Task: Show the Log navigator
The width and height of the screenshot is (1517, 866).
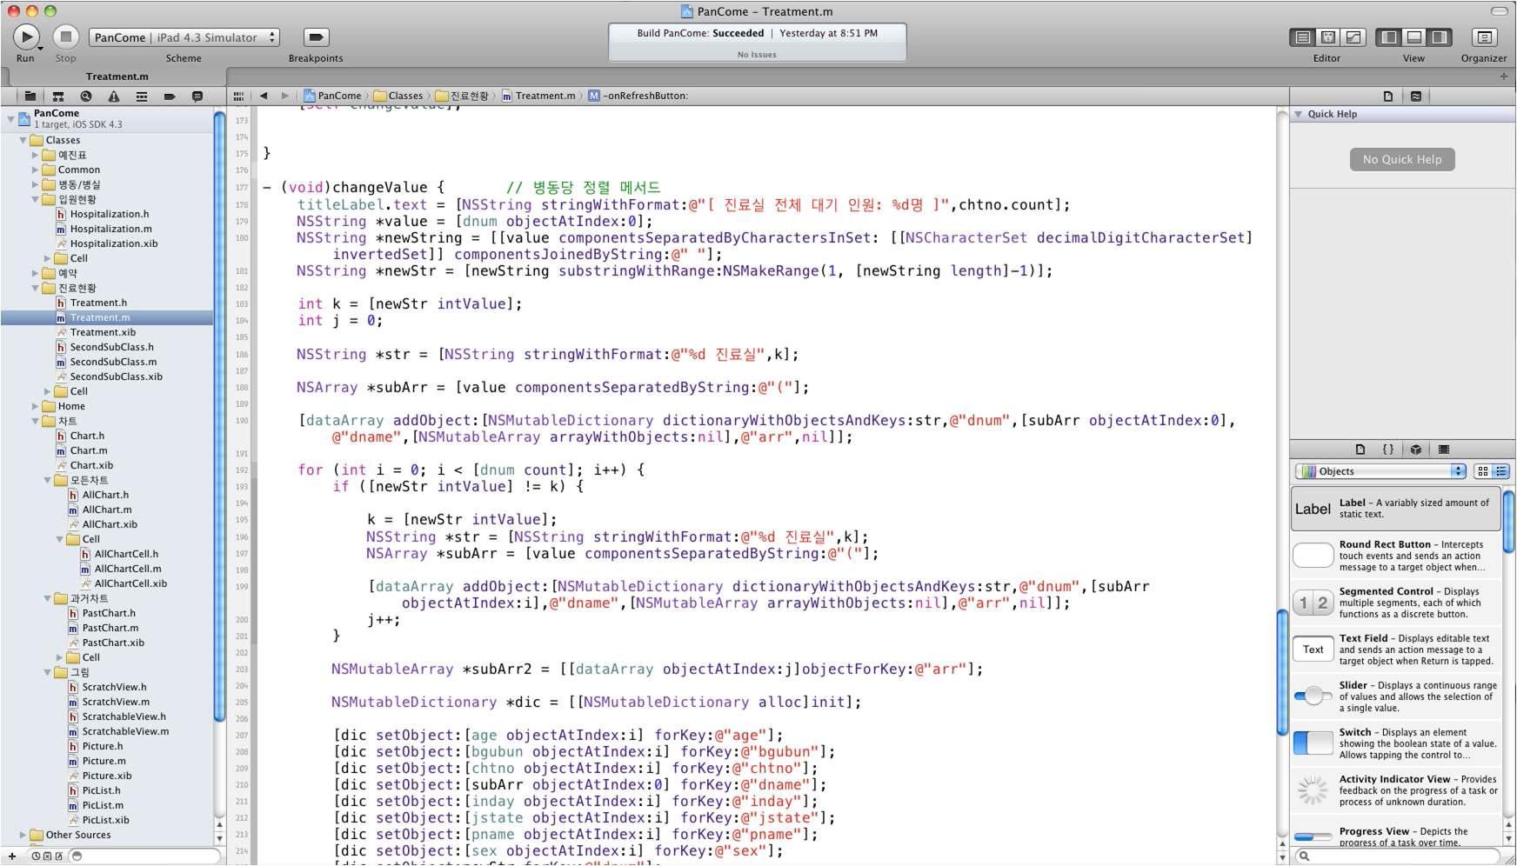Action: (197, 96)
